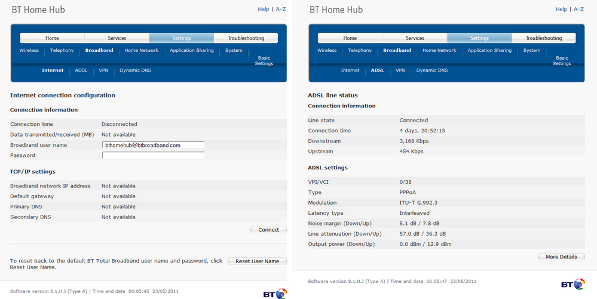Click the More Details button
This screenshot has height=299, width=597.
pos(561,257)
